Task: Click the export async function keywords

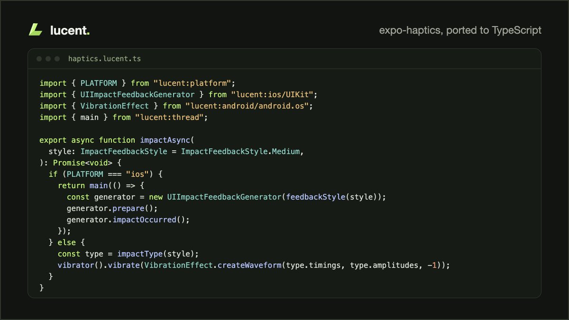Action: click(x=87, y=140)
